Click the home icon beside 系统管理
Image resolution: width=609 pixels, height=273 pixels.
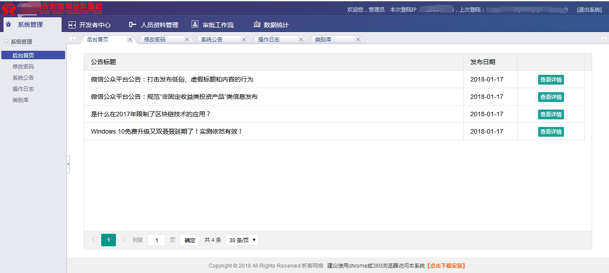(x=8, y=24)
